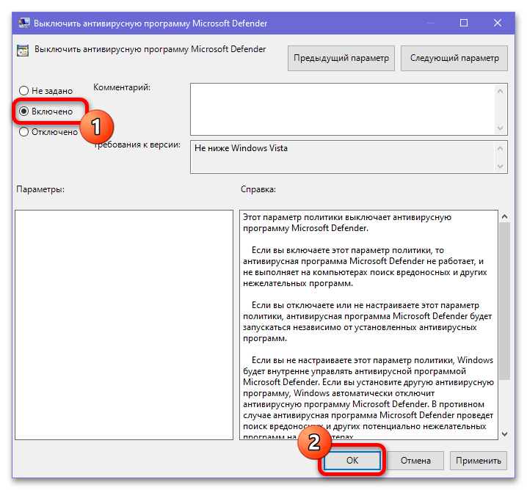Click 'Следующий параметр' button
The height and width of the screenshot is (490, 527).
454,58
